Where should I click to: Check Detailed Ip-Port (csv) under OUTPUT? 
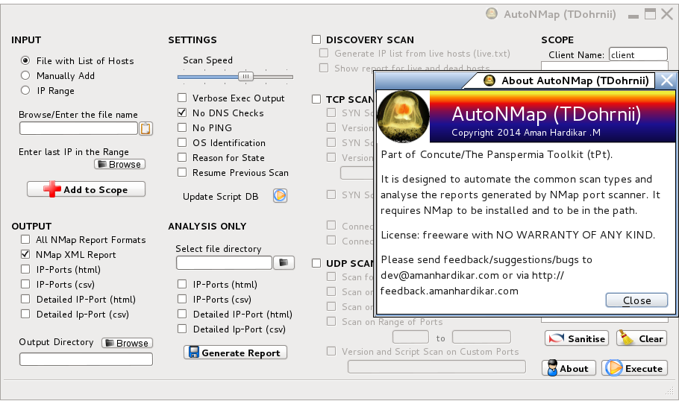coord(25,314)
